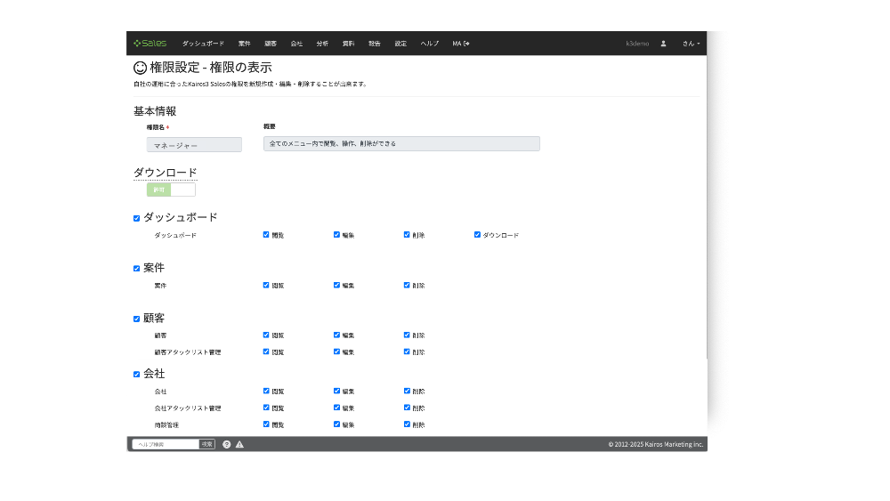Screen dimensions: 890x501
Task: Click the user profile icon in navbar
Action: [x=663, y=44]
